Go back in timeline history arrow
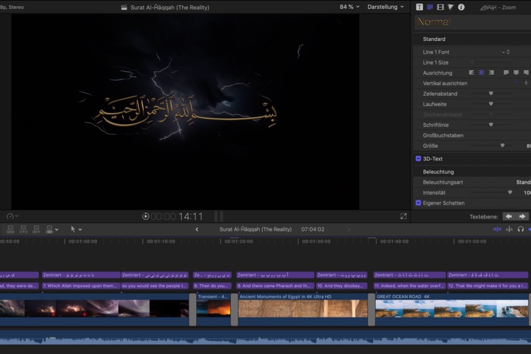This screenshot has width=531, height=354. [x=197, y=230]
